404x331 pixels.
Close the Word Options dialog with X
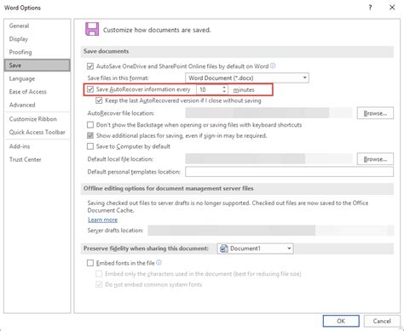[x=392, y=8]
